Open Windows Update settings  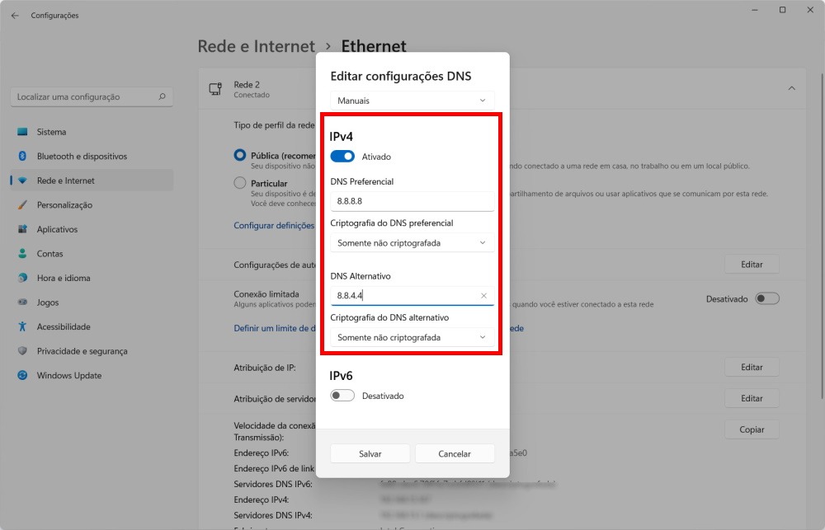(92, 375)
